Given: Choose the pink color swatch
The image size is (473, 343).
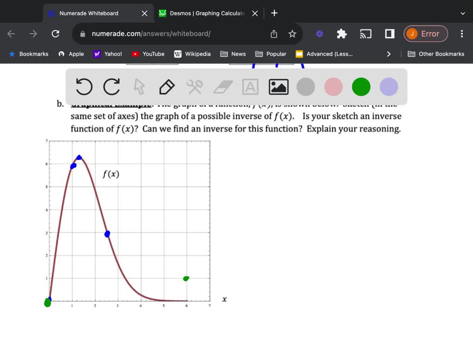Looking at the screenshot, I should [x=334, y=86].
